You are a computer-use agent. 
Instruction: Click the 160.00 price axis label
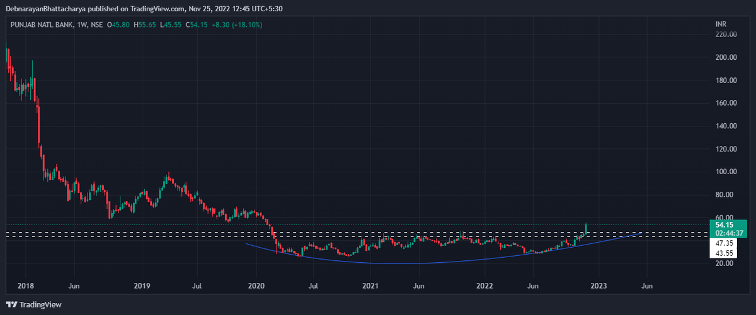tap(726, 103)
